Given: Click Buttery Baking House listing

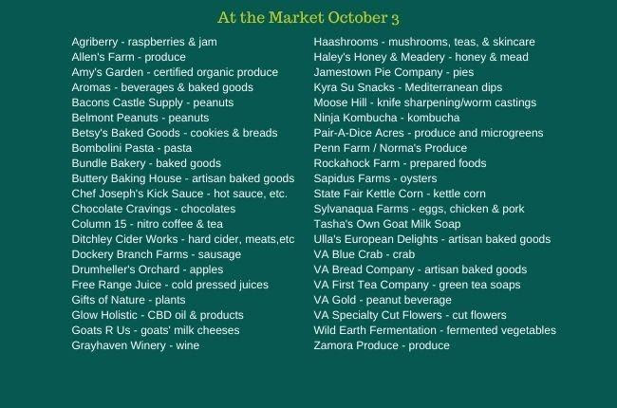Looking at the screenshot, I should click(183, 178).
